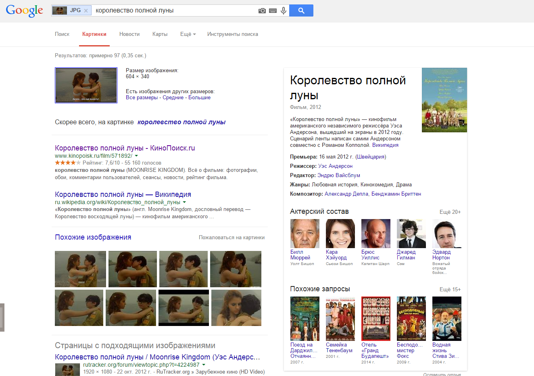
Task: Remove the JPG image chip from search box
Action: pyautogui.click(x=86, y=11)
